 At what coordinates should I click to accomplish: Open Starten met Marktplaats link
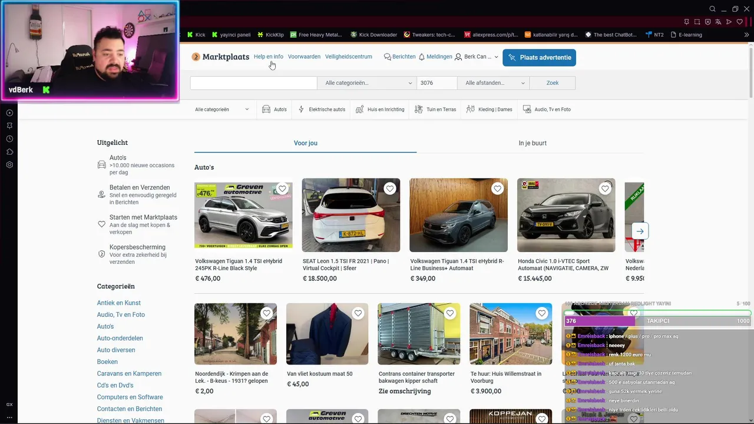[x=137, y=224]
